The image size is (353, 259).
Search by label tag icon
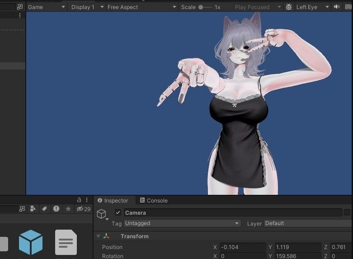coord(44,209)
